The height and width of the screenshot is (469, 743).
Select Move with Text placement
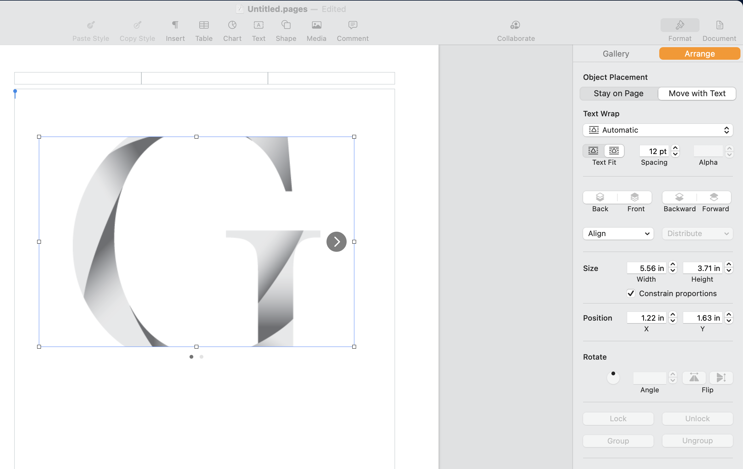point(697,94)
